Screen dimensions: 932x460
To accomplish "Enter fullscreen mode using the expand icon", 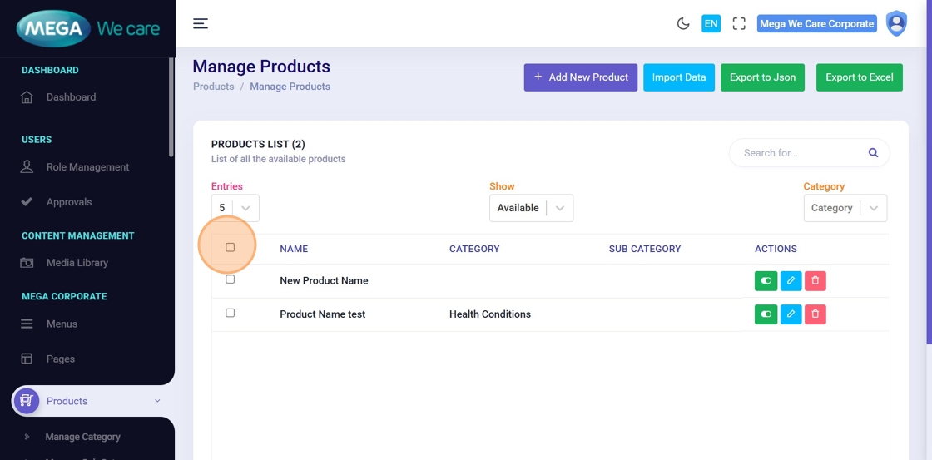I will 739,24.
